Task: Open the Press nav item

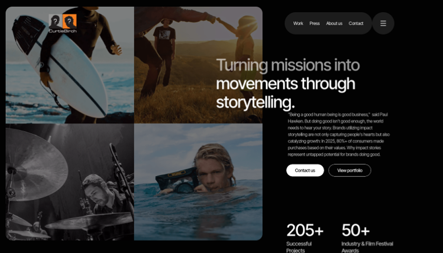Action: (315, 23)
